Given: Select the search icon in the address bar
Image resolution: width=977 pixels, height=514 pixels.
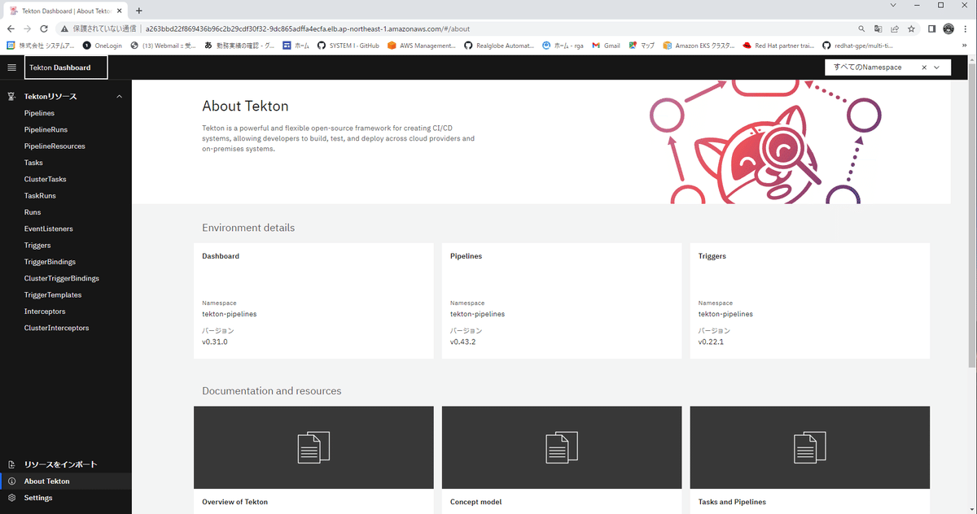Looking at the screenshot, I should point(861,28).
